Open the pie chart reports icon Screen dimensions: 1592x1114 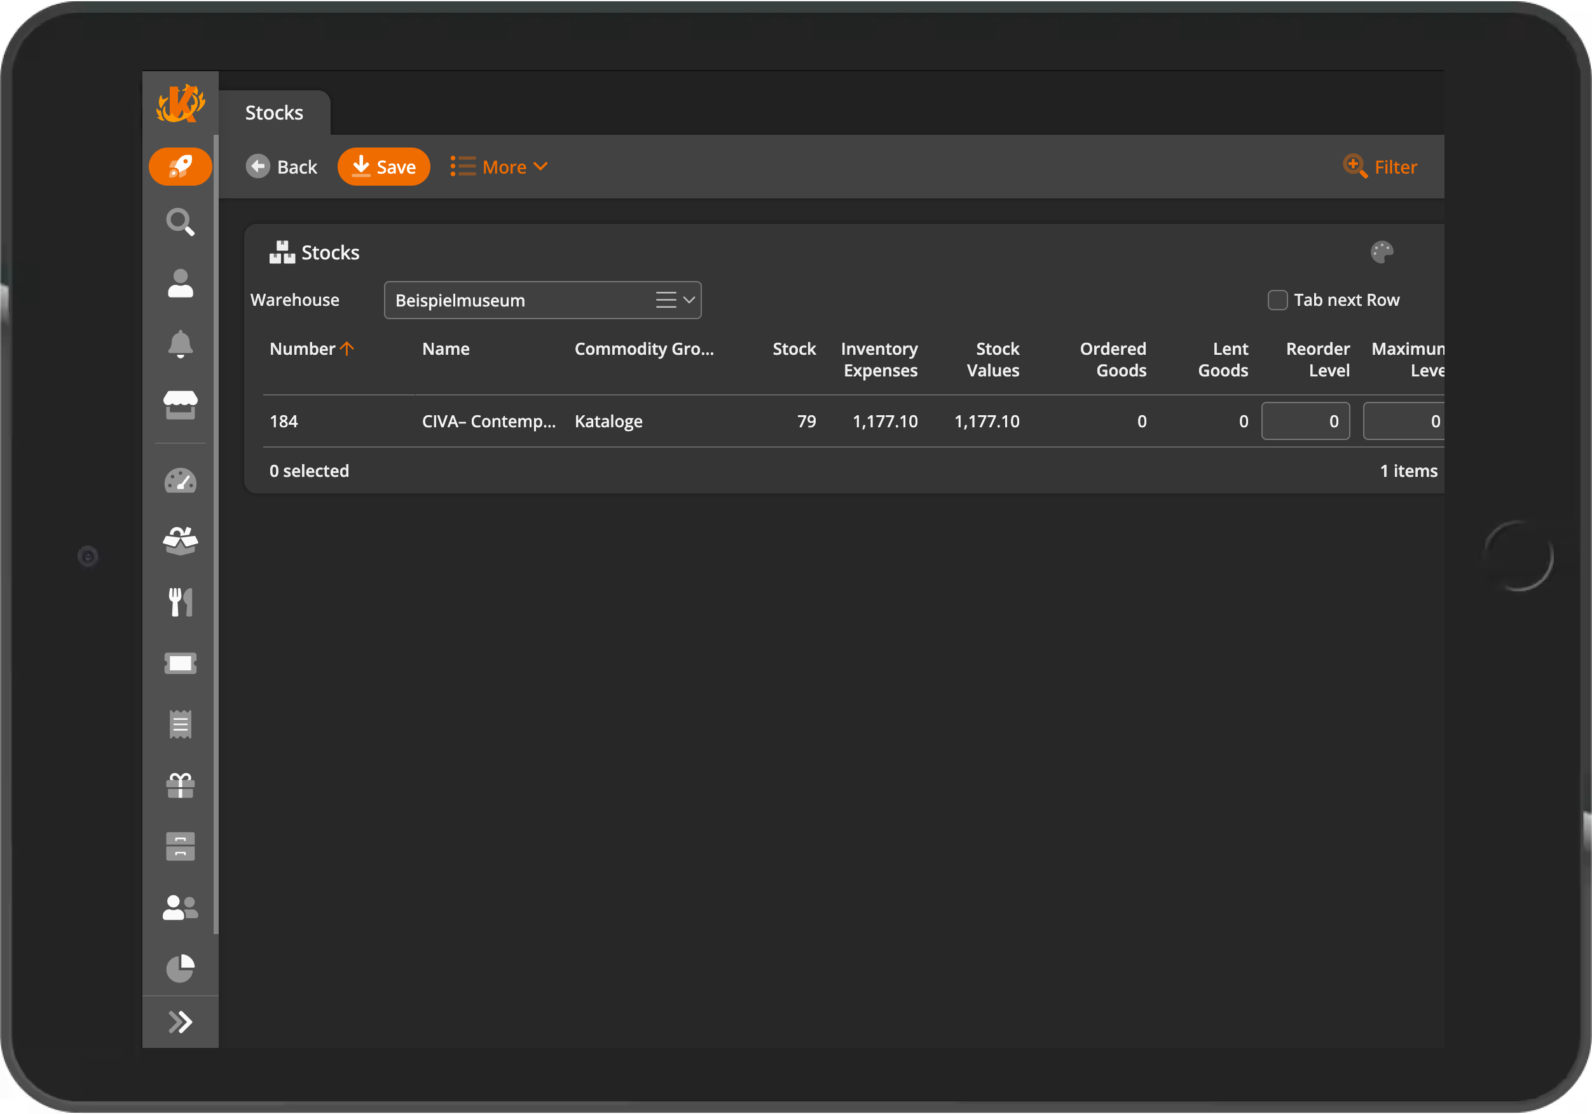click(x=181, y=968)
